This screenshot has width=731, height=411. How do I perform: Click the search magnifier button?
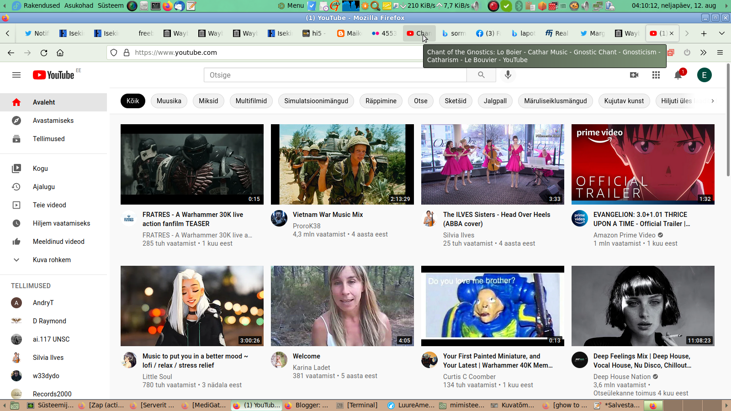(x=481, y=75)
